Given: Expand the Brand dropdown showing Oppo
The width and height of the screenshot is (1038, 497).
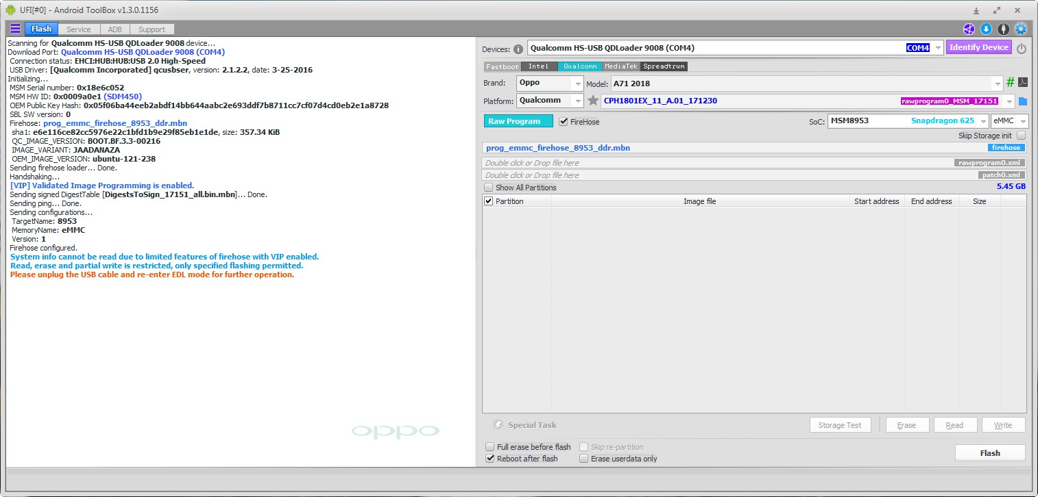Looking at the screenshot, I should [578, 83].
